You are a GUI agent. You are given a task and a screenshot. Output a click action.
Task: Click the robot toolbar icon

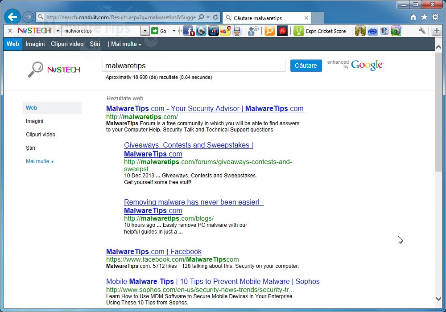coord(237,31)
